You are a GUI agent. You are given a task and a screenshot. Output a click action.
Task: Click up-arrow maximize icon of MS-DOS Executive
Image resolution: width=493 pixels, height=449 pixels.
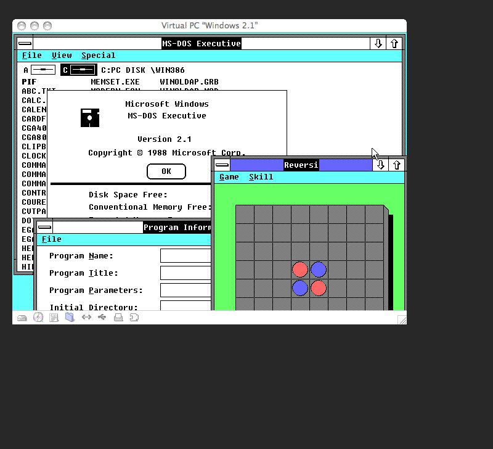394,43
